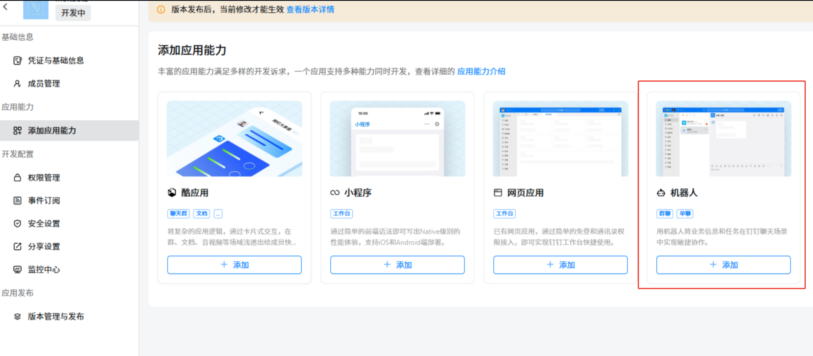The height and width of the screenshot is (356, 813).
Task: Click the 安全设置 shield icon
Action: click(17, 224)
